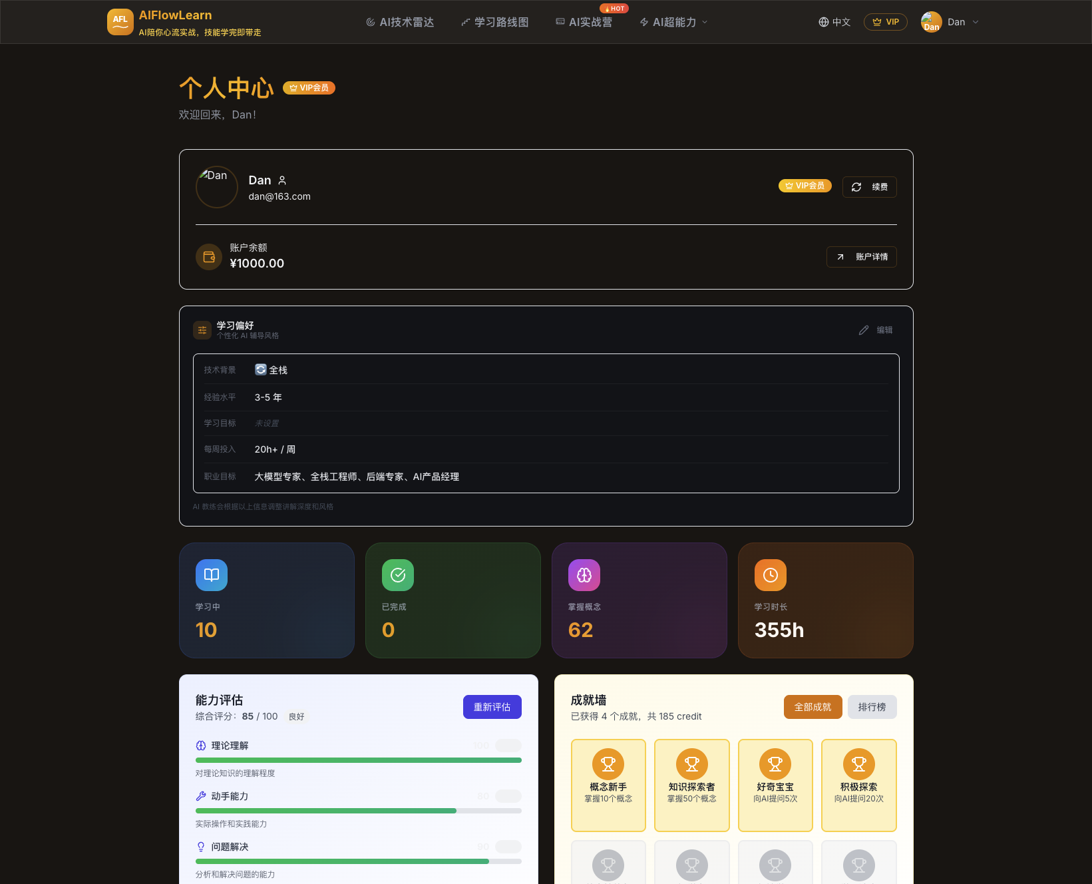Click the wallet icon beside 账户余额
This screenshot has height=884, width=1092.
coord(208,257)
